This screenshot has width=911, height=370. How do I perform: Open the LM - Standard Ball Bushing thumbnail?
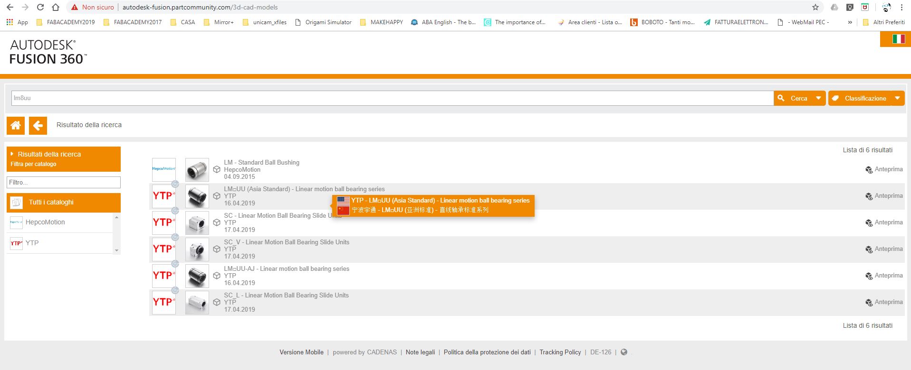(197, 169)
